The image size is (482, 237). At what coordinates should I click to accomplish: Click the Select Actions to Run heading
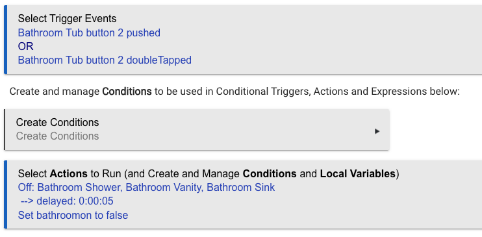coord(209,173)
